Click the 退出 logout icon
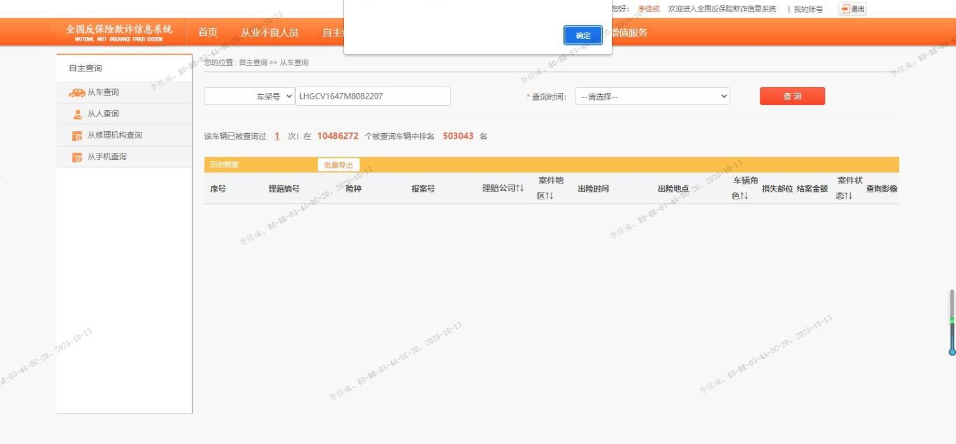956x444 pixels. pyautogui.click(x=845, y=9)
